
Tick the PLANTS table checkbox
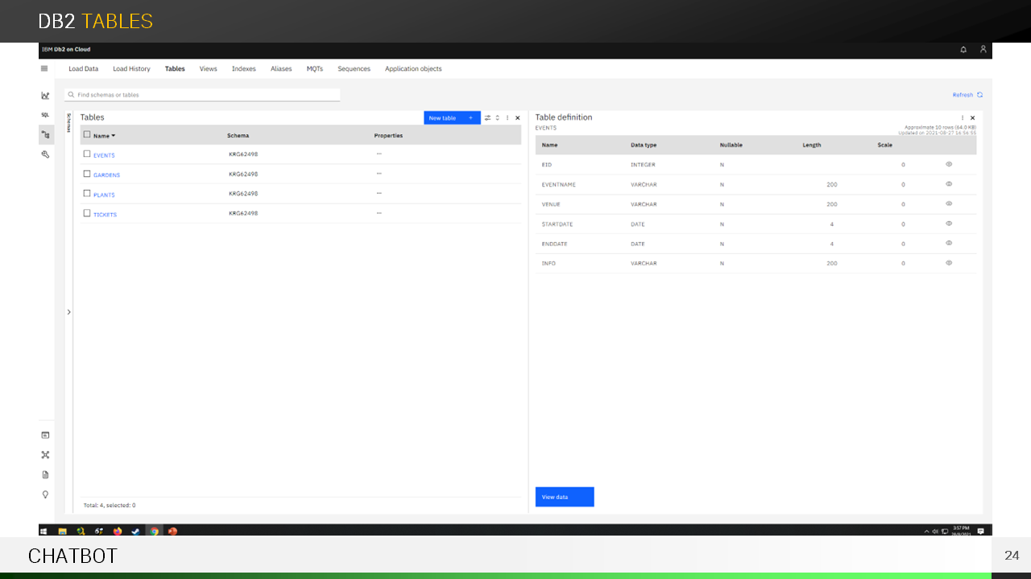[x=87, y=193]
